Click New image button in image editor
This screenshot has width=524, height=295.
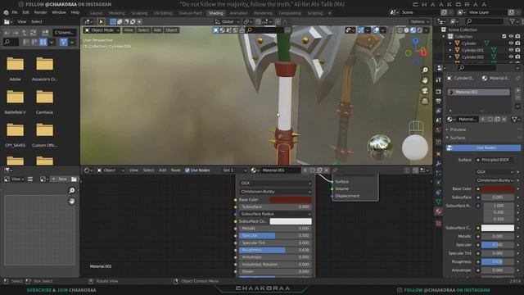pyautogui.click(x=59, y=179)
